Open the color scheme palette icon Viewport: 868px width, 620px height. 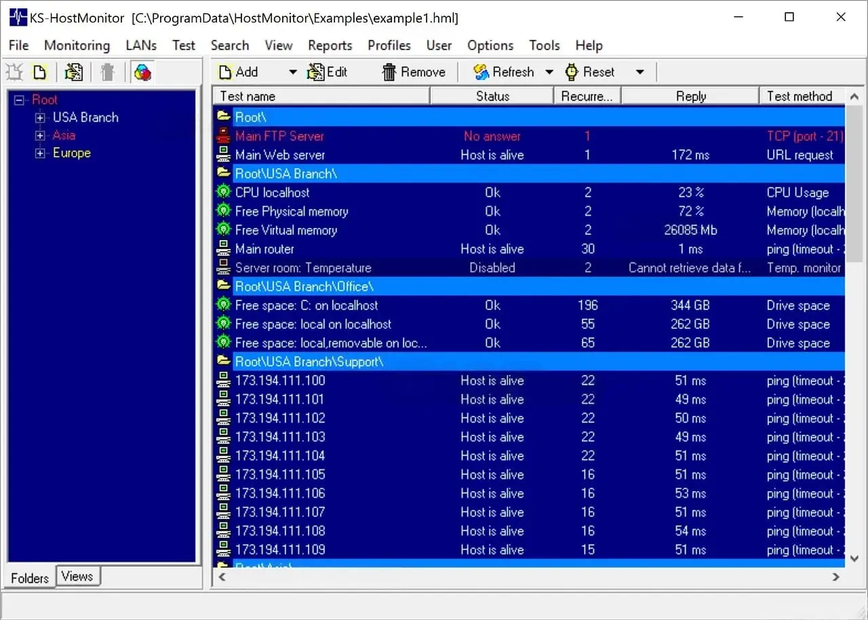(142, 71)
